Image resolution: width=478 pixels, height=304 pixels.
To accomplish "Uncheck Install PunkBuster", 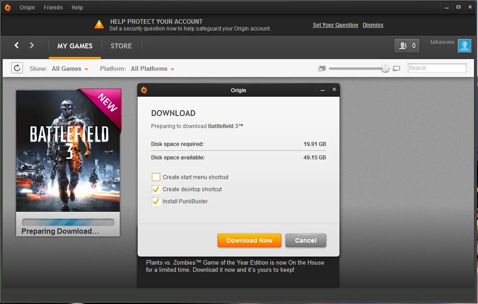I will tap(156, 201).
